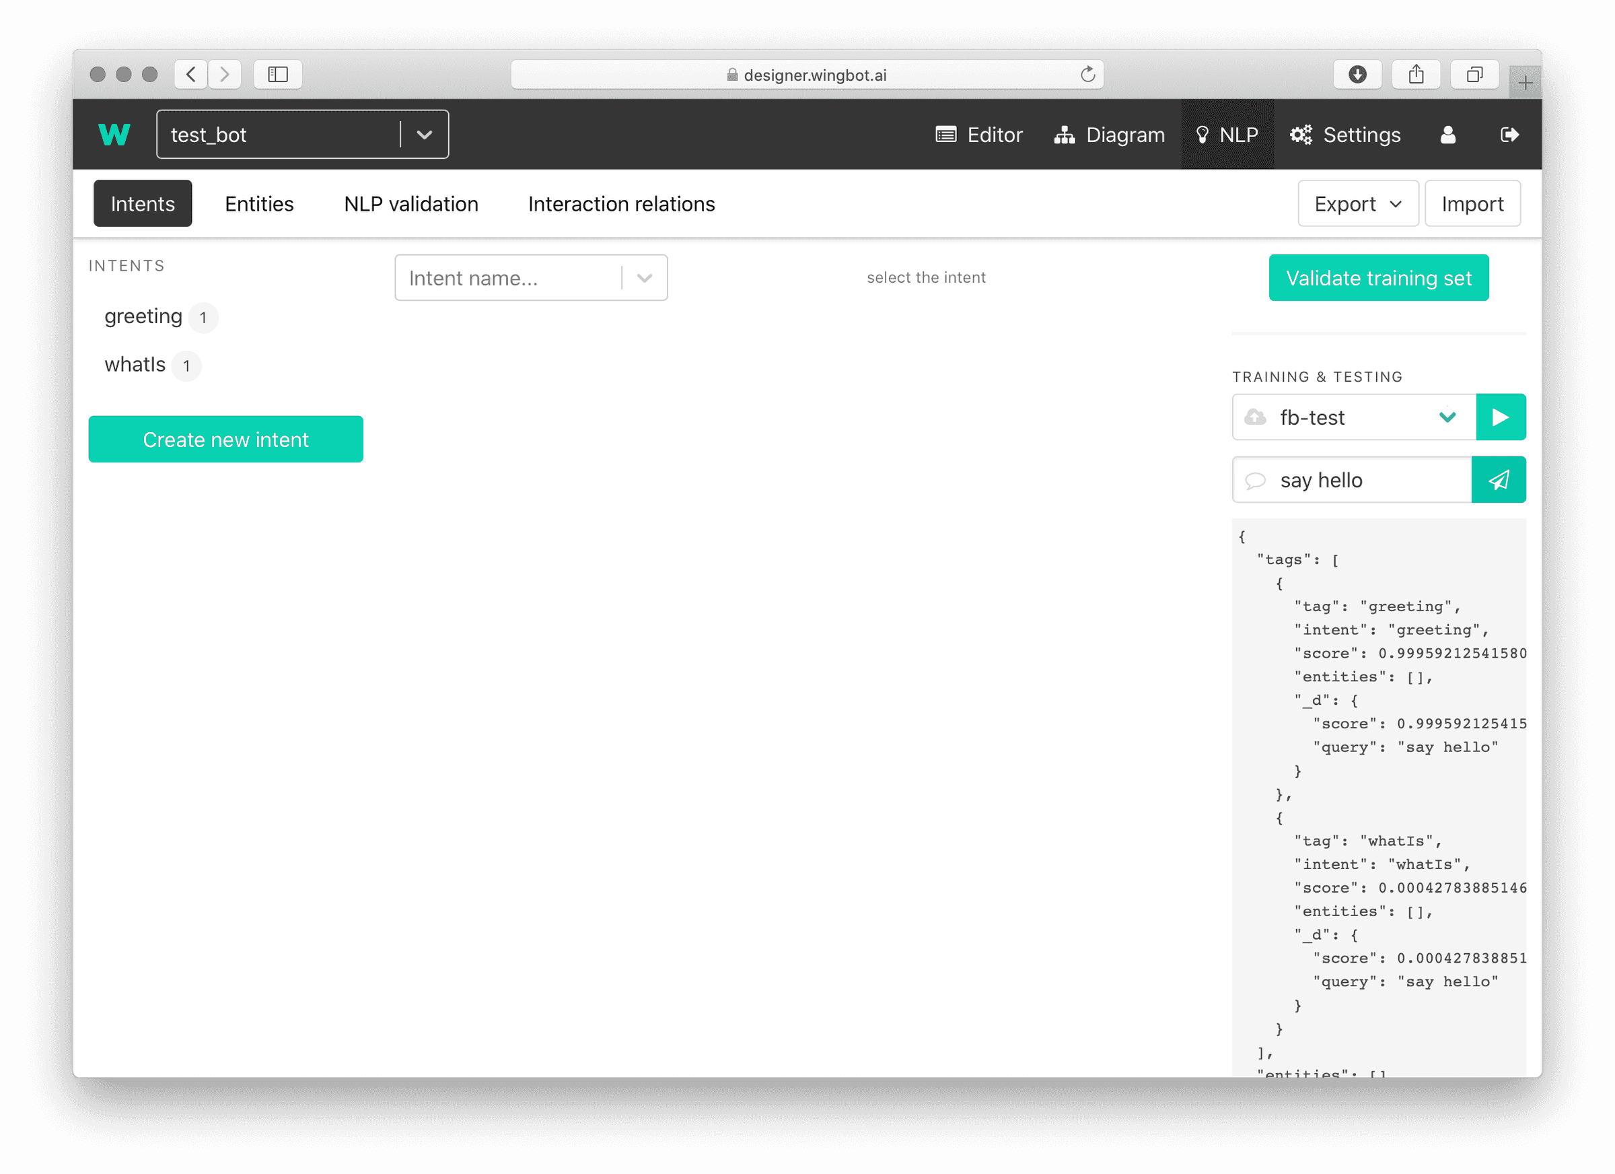Open the Diagram view

pyautogui.click(x=1109, y=135)
